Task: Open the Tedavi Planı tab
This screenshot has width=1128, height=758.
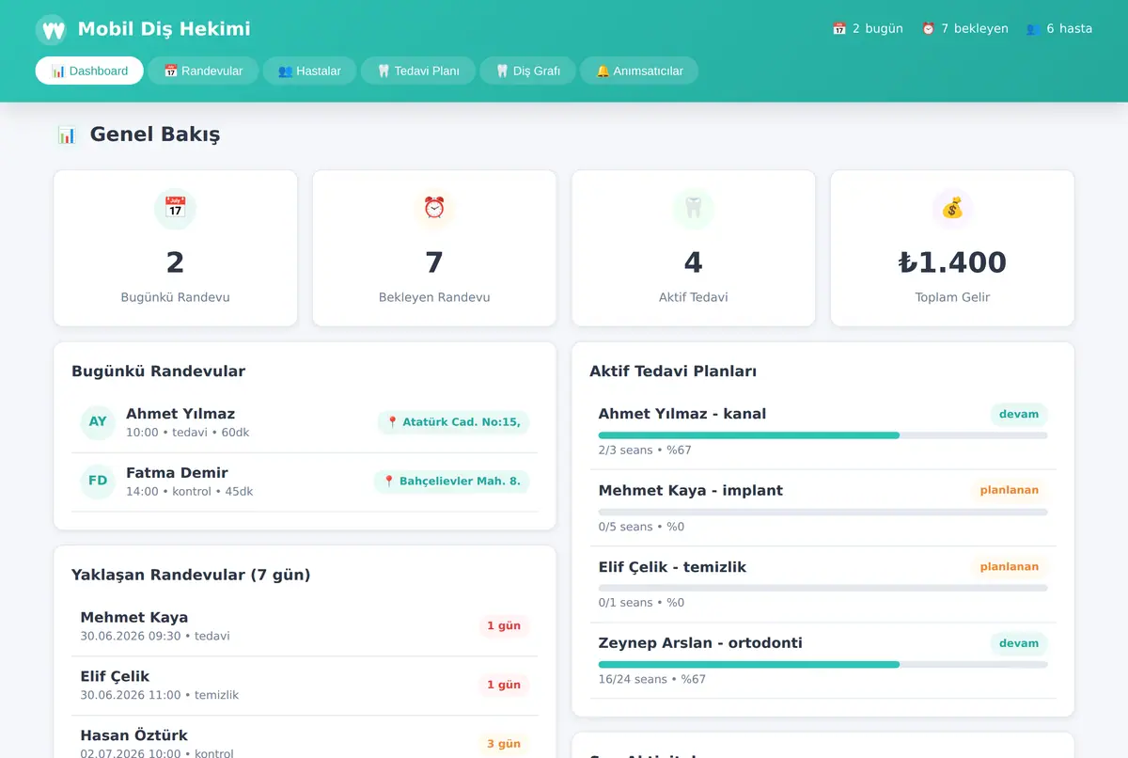Action: [418, 71]
